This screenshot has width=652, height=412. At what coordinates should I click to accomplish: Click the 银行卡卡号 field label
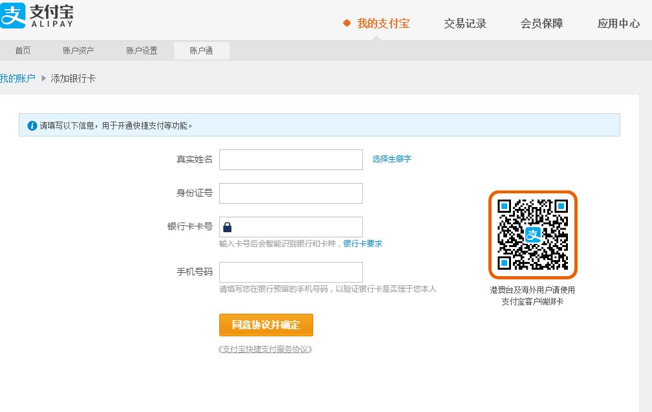pyautogui.click(x=190, y=226)
